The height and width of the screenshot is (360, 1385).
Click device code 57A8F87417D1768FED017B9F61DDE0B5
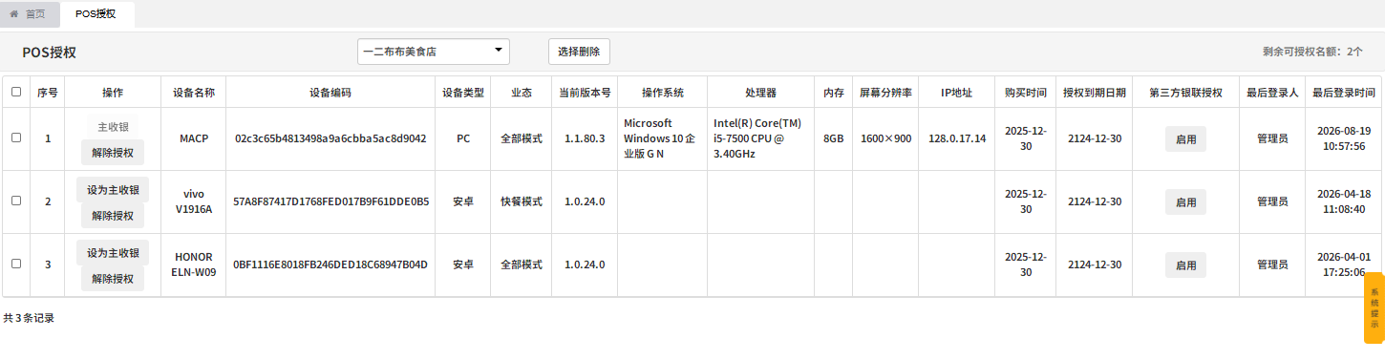pyautogui.click(x=330, y=201)
